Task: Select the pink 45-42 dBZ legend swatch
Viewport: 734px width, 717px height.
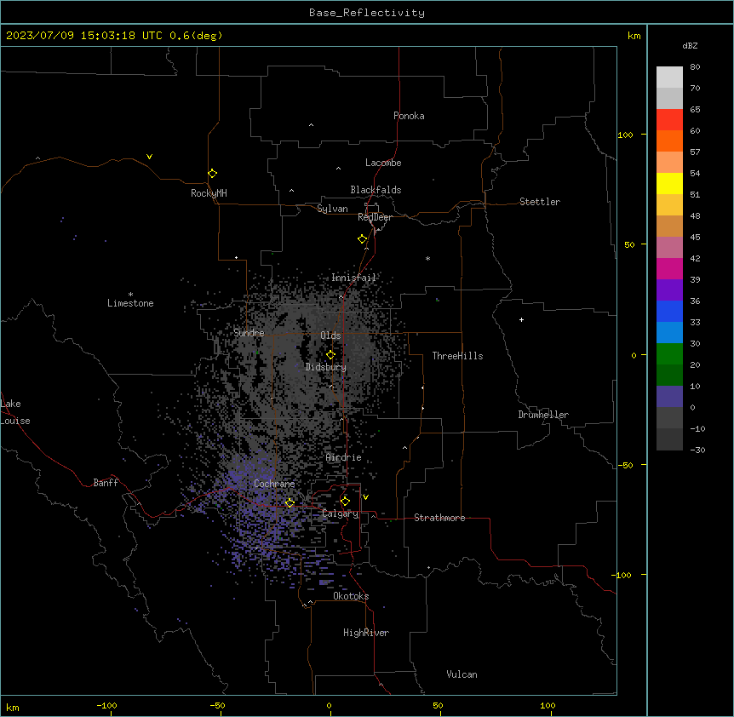Action: (x=669, y=247)
